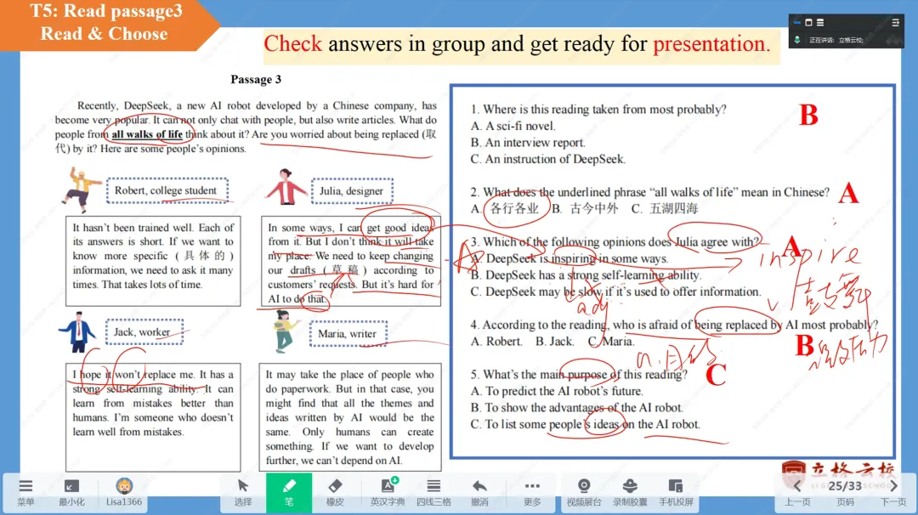
Task: Click the underlined phrase "all walks of life"
Action: pyautogui.click(x=147, y=134)
